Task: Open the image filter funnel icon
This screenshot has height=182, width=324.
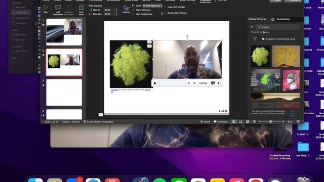Action: [x=255, y=39]
